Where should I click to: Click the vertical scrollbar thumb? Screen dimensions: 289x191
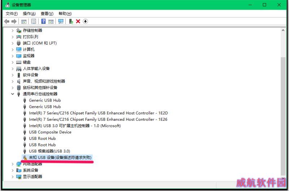point(283,116)
